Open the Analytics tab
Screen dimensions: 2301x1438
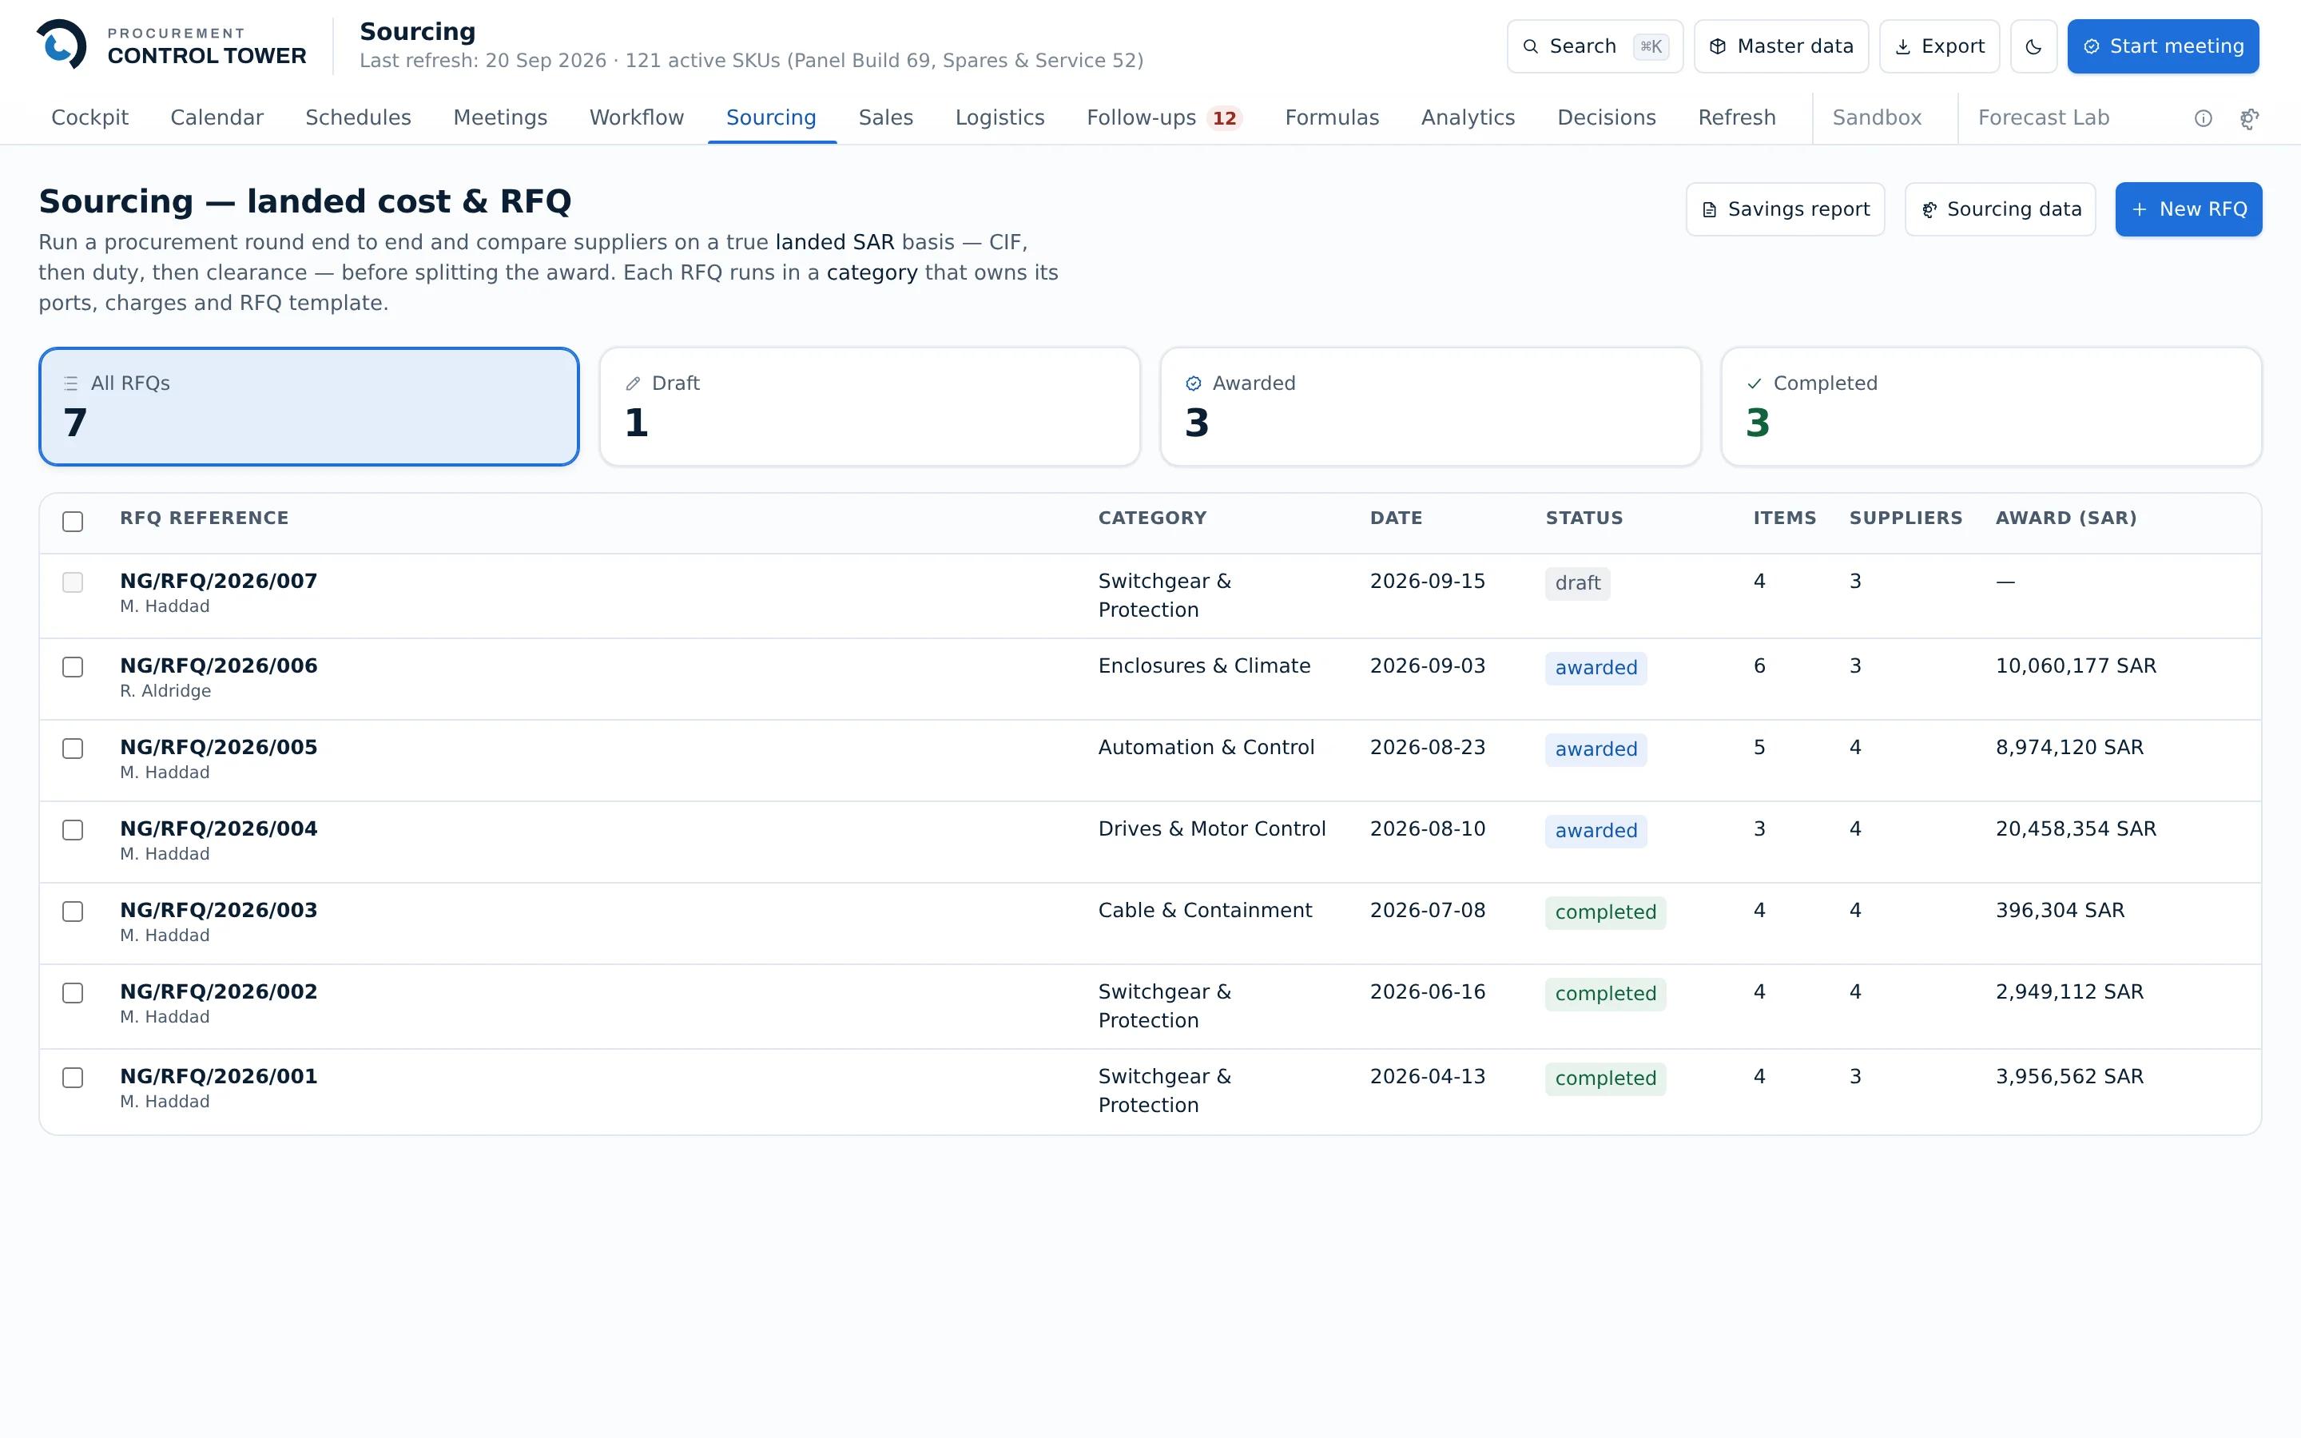(x=1467, y=118)
